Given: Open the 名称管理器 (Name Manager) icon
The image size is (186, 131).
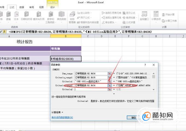Looking at the screenshot, I should (x=72, y=17).
